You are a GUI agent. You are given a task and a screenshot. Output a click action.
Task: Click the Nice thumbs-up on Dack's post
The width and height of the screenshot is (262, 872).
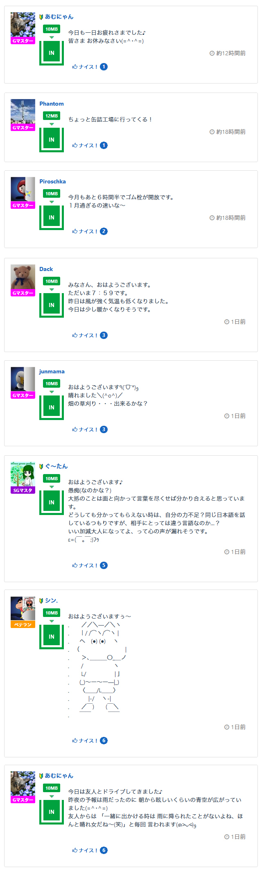click(75, 335)
